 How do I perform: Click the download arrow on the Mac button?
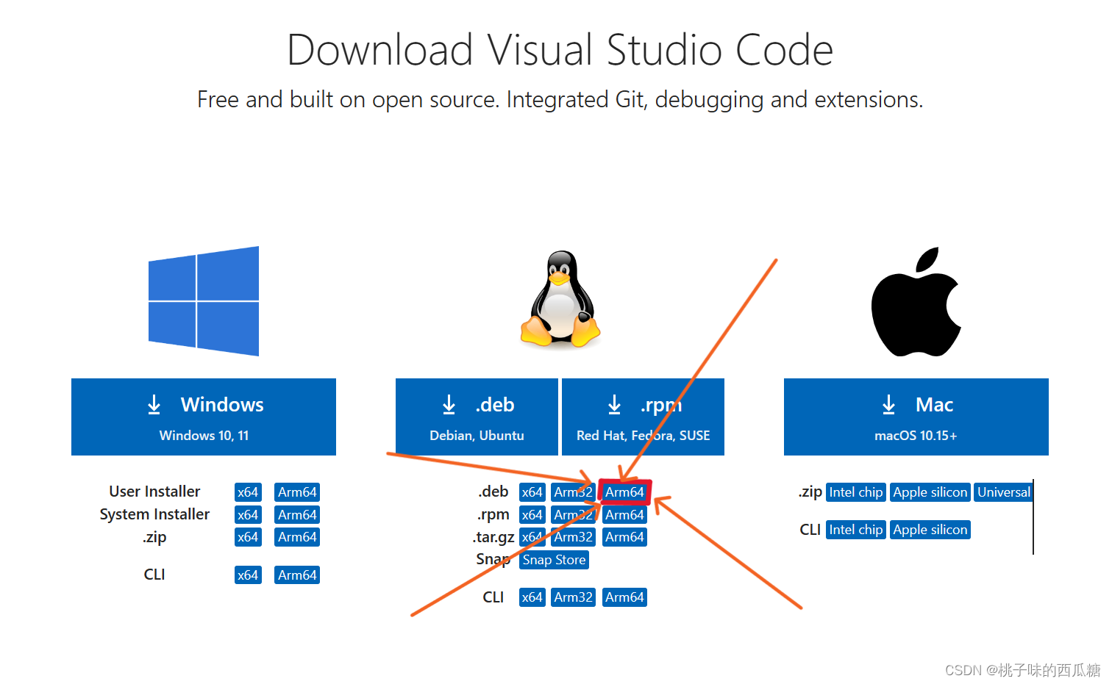click(889, 404)
